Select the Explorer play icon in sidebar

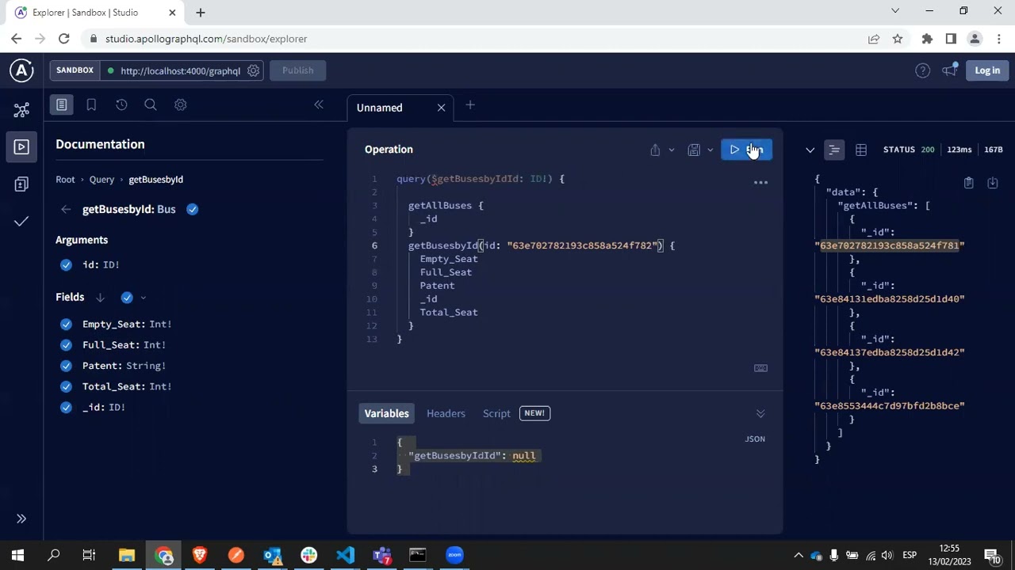[21, 147]
